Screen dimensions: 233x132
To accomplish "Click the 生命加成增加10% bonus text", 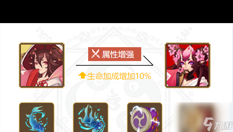I will pyautogui.click(x=119, y=76).
